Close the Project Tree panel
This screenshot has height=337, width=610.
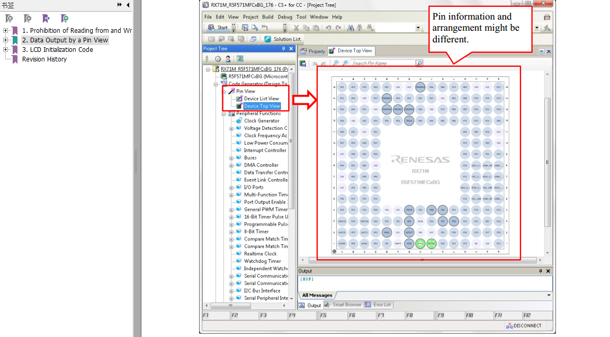point(291,49)
